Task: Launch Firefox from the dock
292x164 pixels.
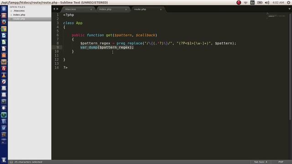Action: [4, 22]
